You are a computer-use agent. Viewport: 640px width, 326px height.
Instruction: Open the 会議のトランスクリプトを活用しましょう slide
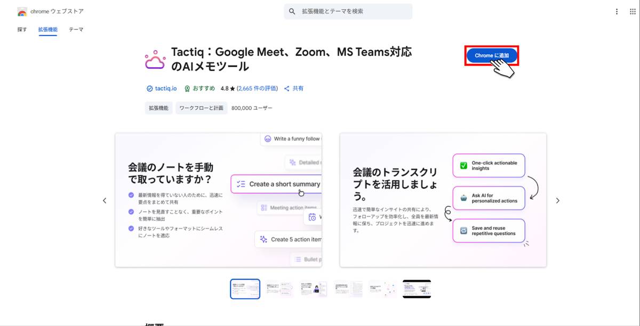pos(443,200)
